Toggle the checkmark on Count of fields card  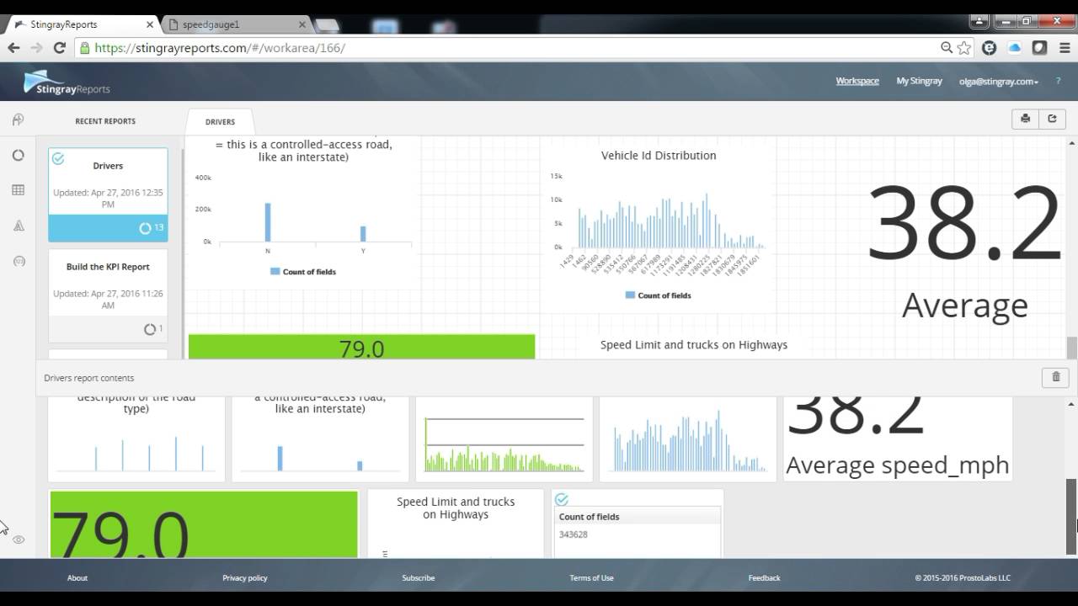562,499
